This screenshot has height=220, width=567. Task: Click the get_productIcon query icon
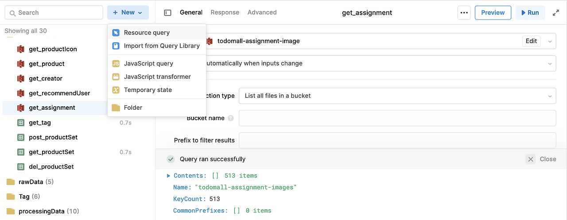[x=20, y=49]
